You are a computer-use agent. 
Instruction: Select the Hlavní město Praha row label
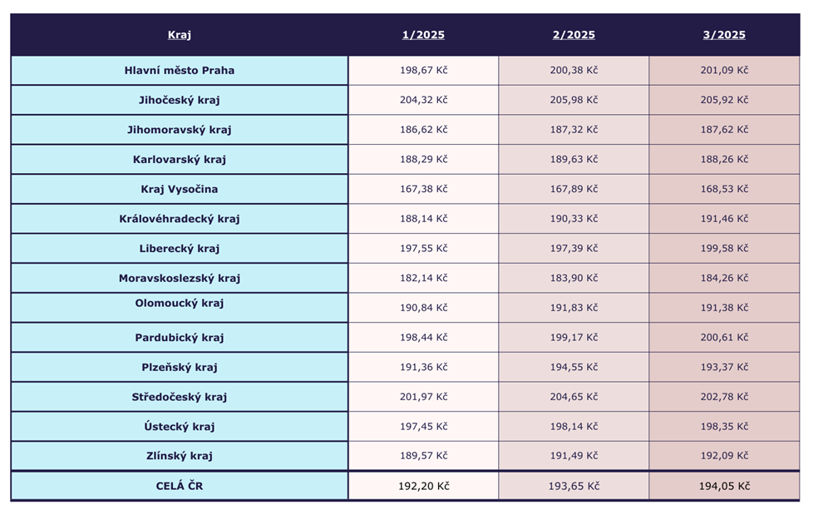[x=180, y=71]
